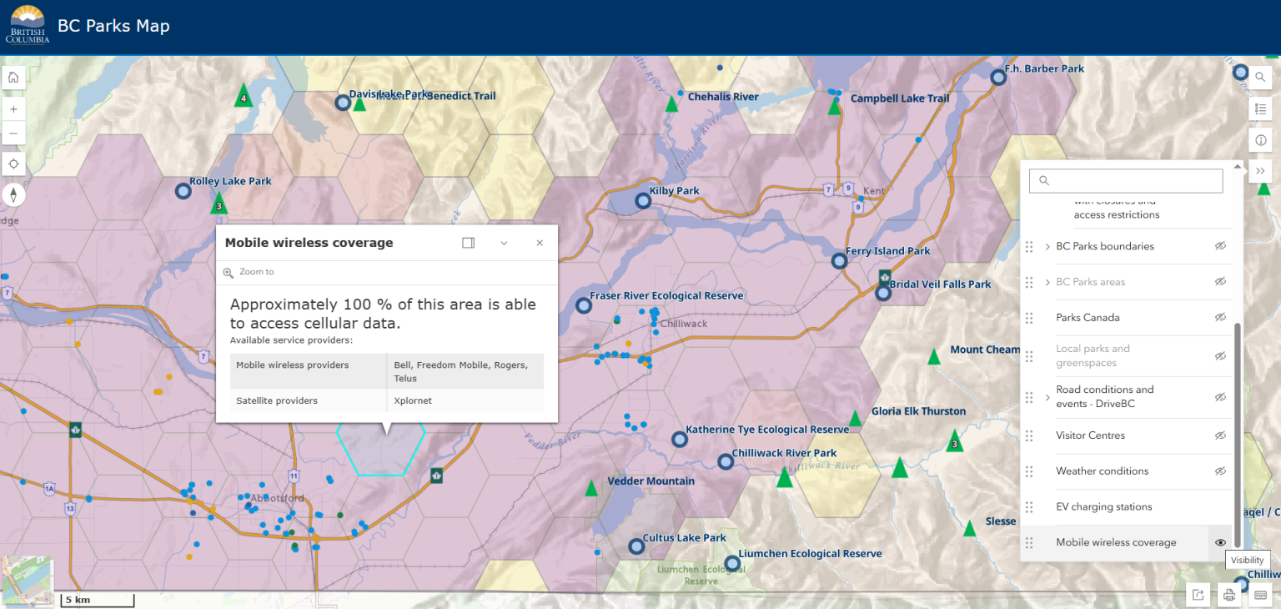Click the locate me crosshair icon
The height and width of the screenshot is (609, 1281).
[13, 164]
